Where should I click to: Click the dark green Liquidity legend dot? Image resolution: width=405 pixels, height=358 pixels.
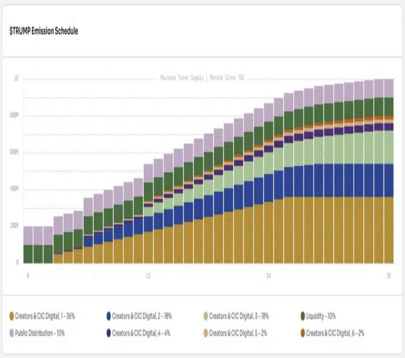click(303, 316)
